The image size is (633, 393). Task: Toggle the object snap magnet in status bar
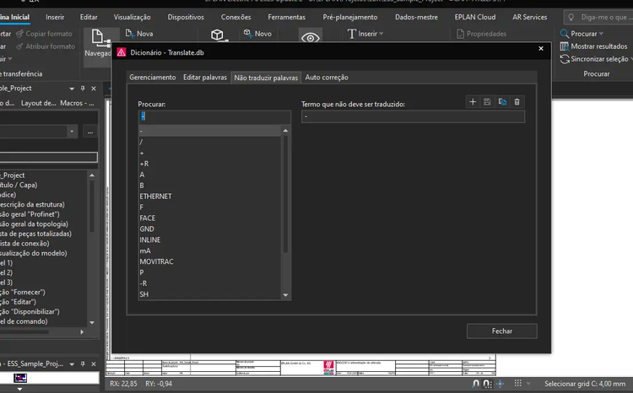[x=477, y=384]
